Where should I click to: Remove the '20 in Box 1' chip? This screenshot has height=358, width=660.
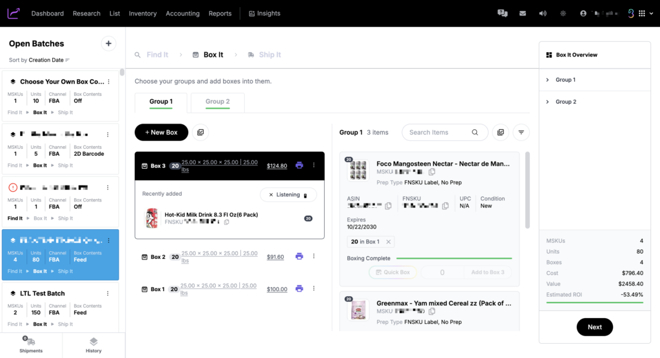click(388, 242)
